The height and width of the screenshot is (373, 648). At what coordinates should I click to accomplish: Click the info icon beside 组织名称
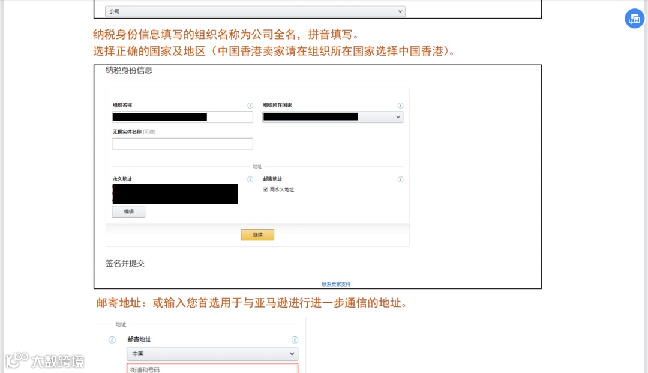click(250, 105)
